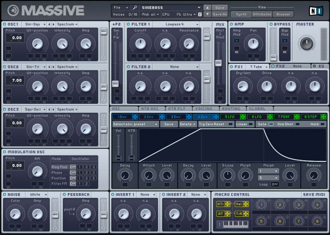Image resolution: width=330 pixels, height=235 pixels.
Task: Click the envelope preset Save button
Action: 169,124
